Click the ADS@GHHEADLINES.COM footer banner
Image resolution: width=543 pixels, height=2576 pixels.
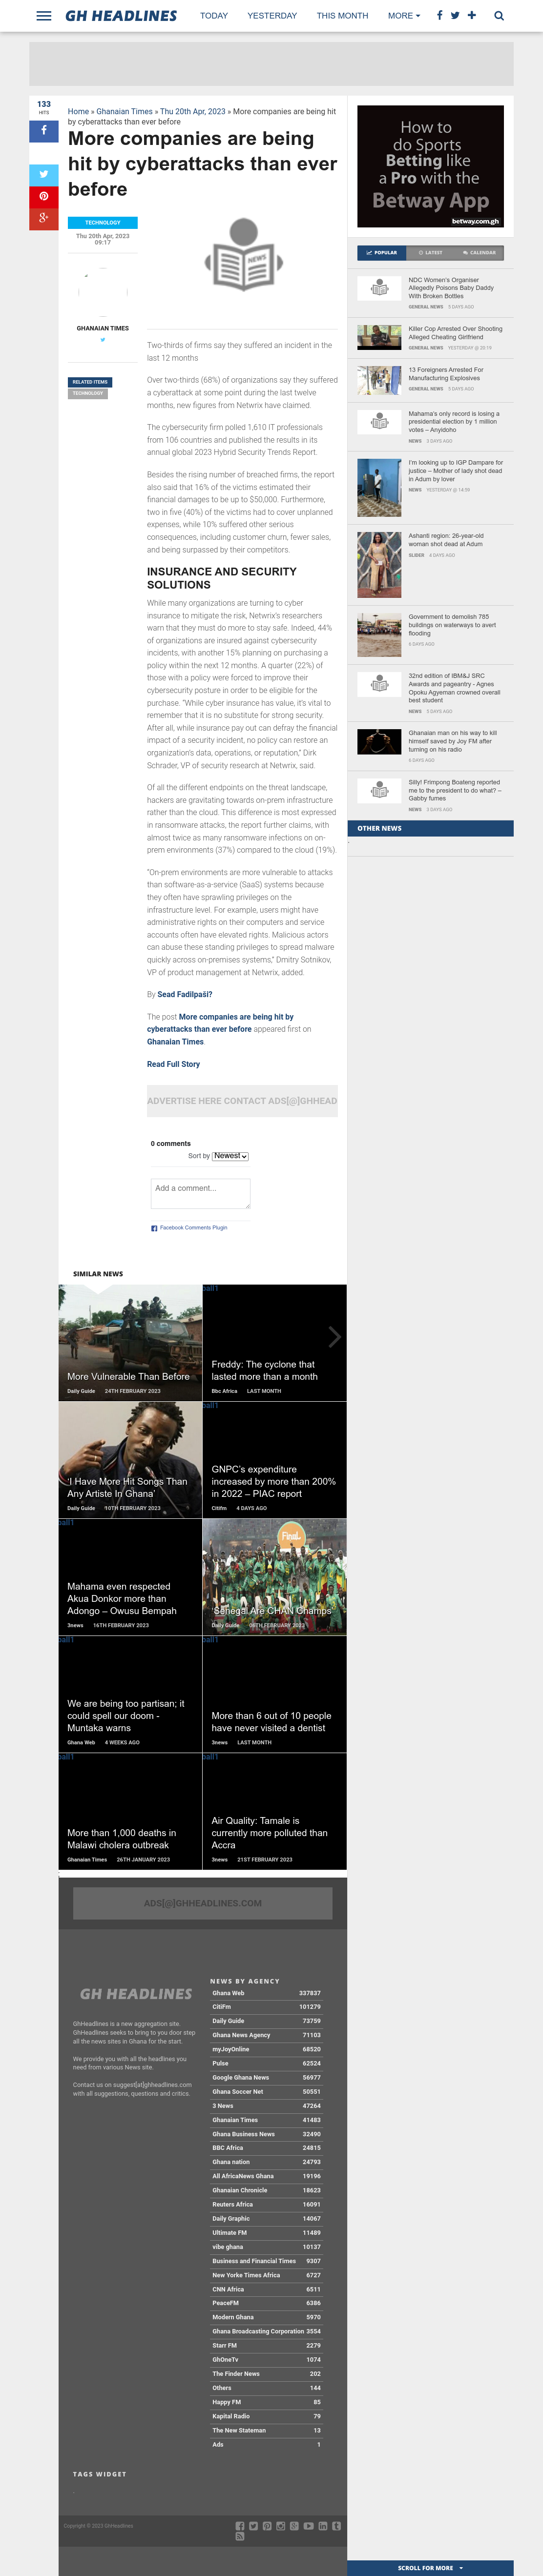coord(203,1903)
